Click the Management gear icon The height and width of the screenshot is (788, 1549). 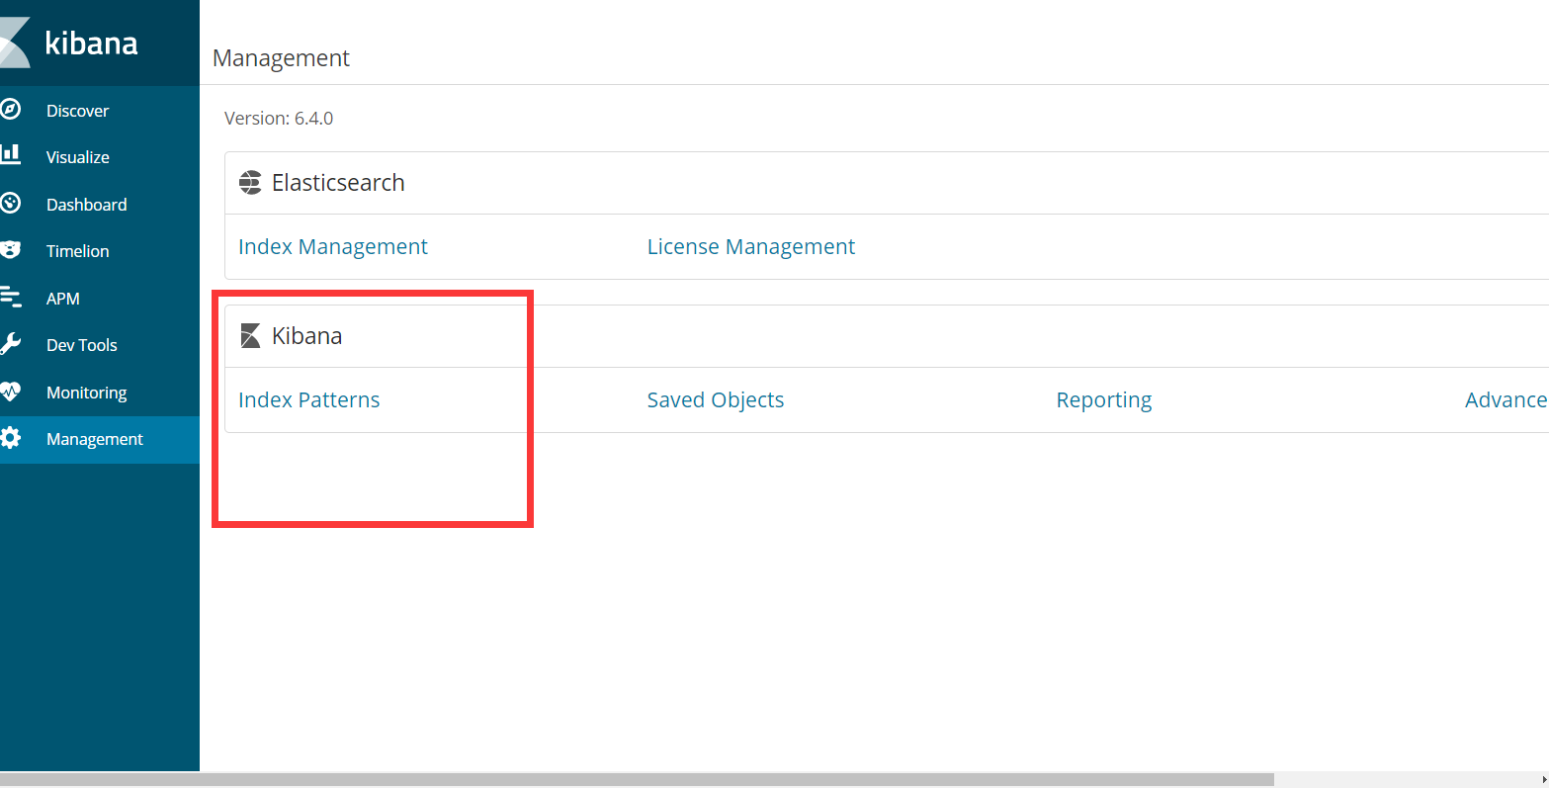click(x=10, y=438)
